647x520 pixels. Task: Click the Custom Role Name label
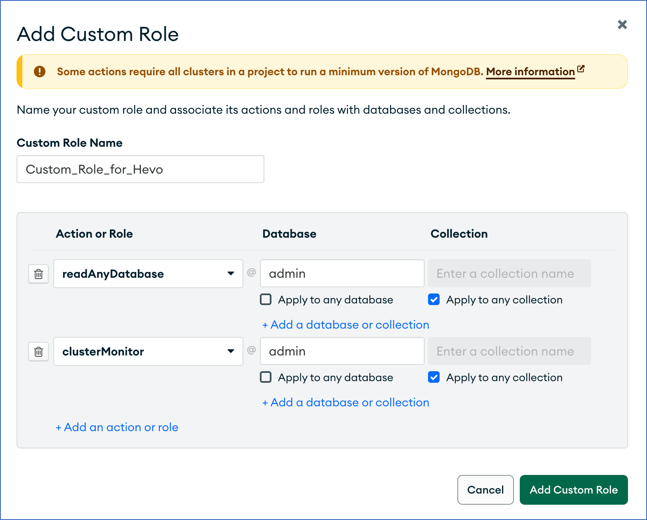tap(70, 143)
